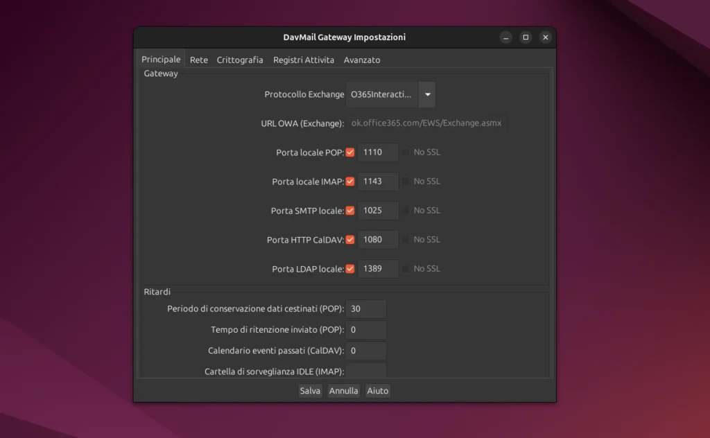Uncheck the Porta locale IMAP option
Screen dimensions: 710x438
point(351,182)
